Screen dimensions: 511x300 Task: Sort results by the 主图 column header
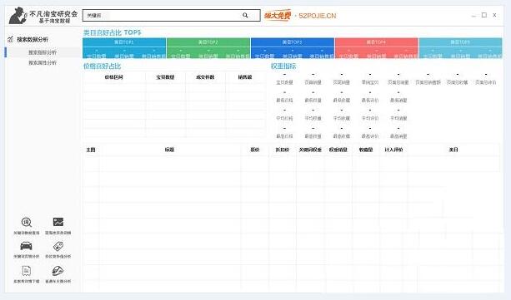[91, 150]
